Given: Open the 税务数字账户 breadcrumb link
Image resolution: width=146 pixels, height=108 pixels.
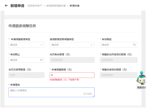Looking at the screenshot, I should [x=35, y=6].
